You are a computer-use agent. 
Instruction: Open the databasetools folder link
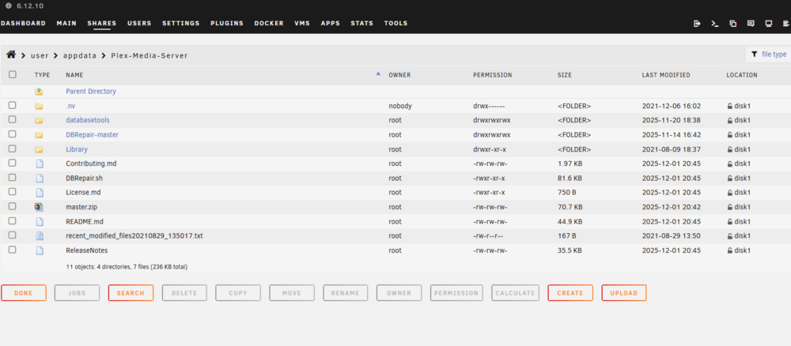tap(88, 120)
